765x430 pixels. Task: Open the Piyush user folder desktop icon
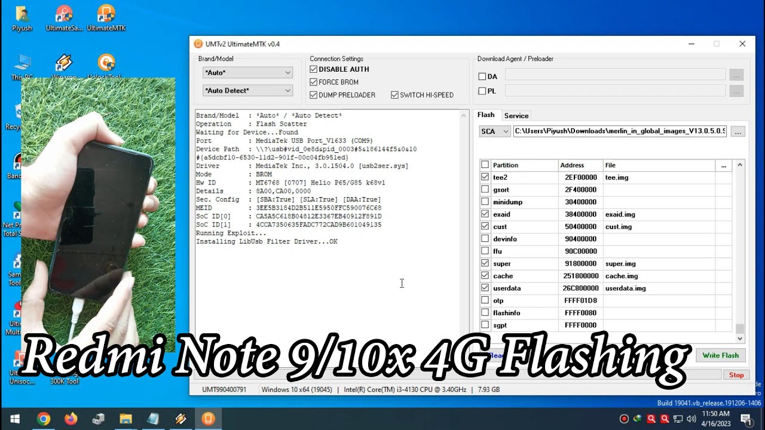[x=22, y=18]
